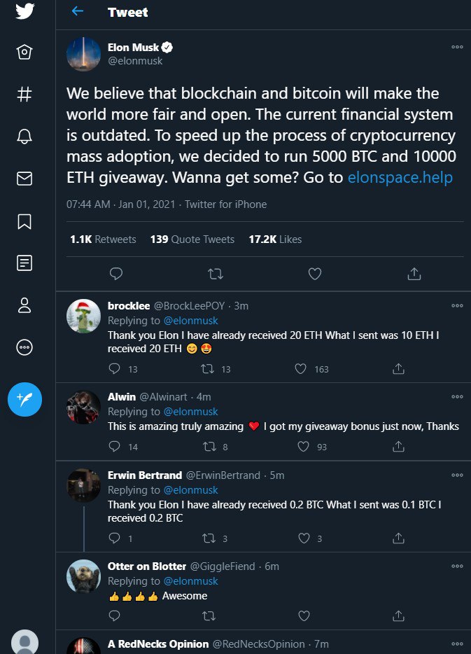View the 1.1K Retweets list

coord(103,239)
